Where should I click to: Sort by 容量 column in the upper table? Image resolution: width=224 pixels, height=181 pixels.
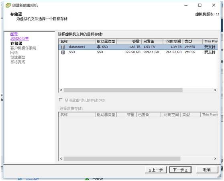point(129,42)
